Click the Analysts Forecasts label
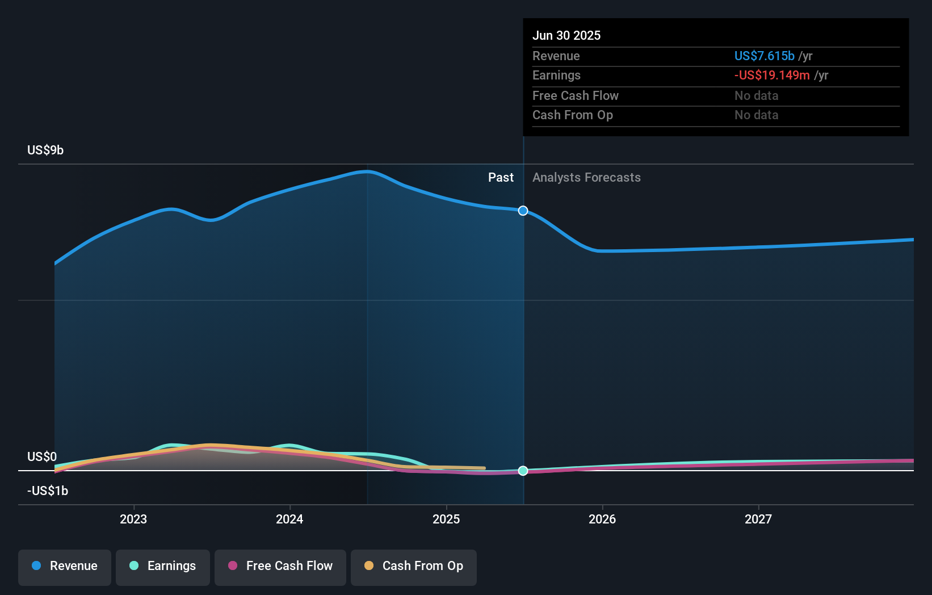Viewport: 932px width, 595px height. tap(586, 177)
